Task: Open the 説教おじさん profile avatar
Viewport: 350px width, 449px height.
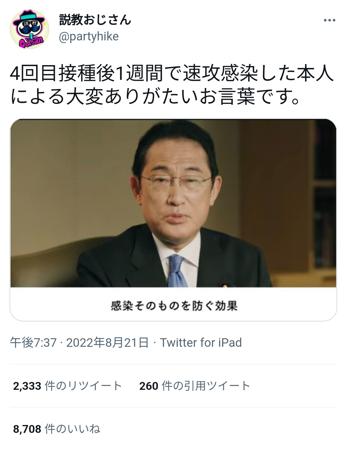Action: [30, 29]
